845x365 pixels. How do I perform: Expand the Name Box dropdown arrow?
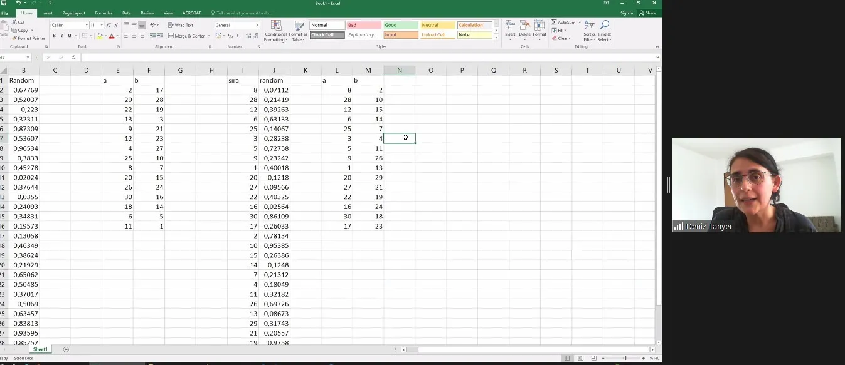28,58
